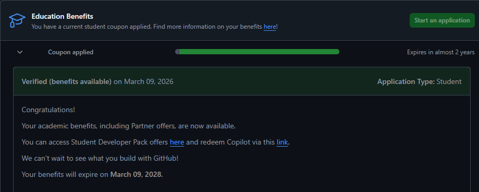479x192 pixels.
Task: Click the March 09, 2026 verification date
Action: click(149, 81)
